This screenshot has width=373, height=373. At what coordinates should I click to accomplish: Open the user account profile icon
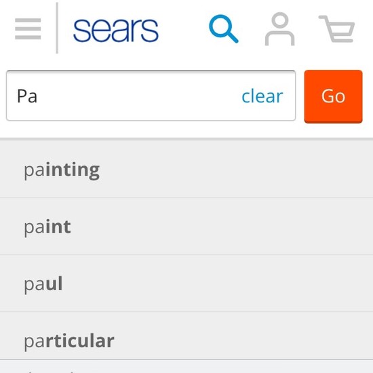click(x=279, y=28)
